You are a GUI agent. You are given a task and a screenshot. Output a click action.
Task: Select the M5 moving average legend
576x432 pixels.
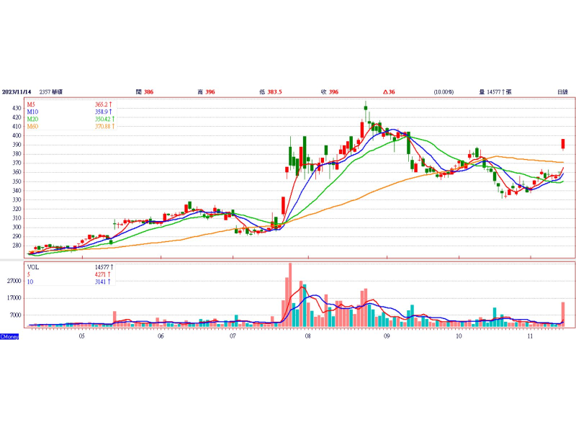[x=31, y=104]
